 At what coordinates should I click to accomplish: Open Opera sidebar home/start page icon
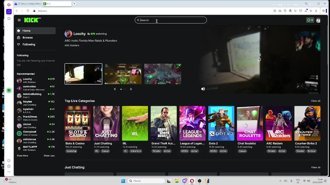(x=9, y=12)
